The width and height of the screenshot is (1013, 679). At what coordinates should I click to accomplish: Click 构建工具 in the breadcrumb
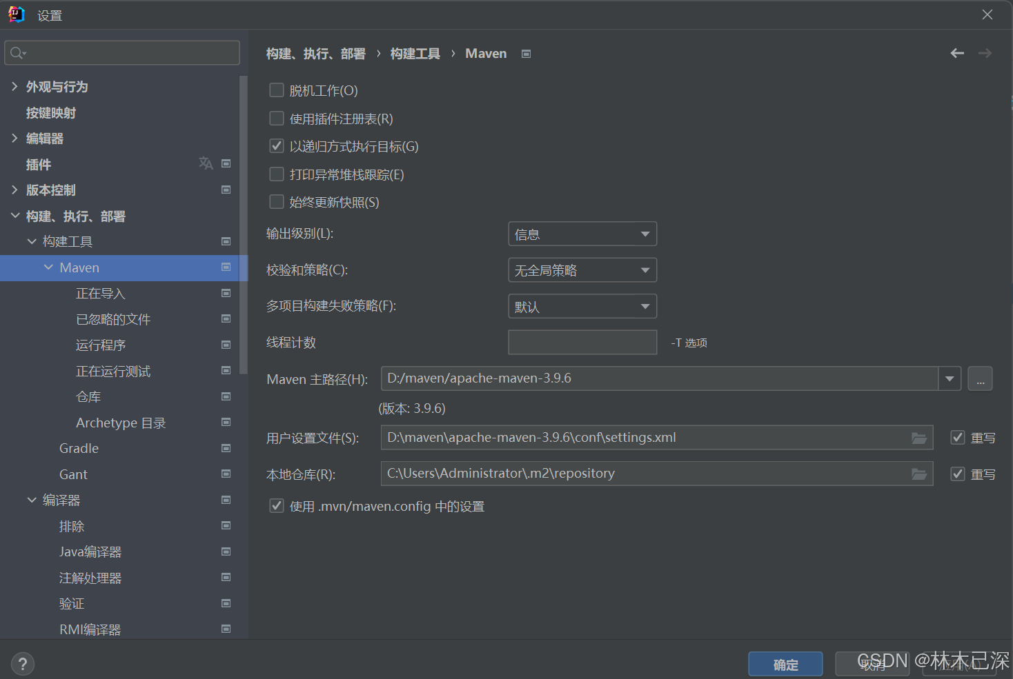(415, 54)
